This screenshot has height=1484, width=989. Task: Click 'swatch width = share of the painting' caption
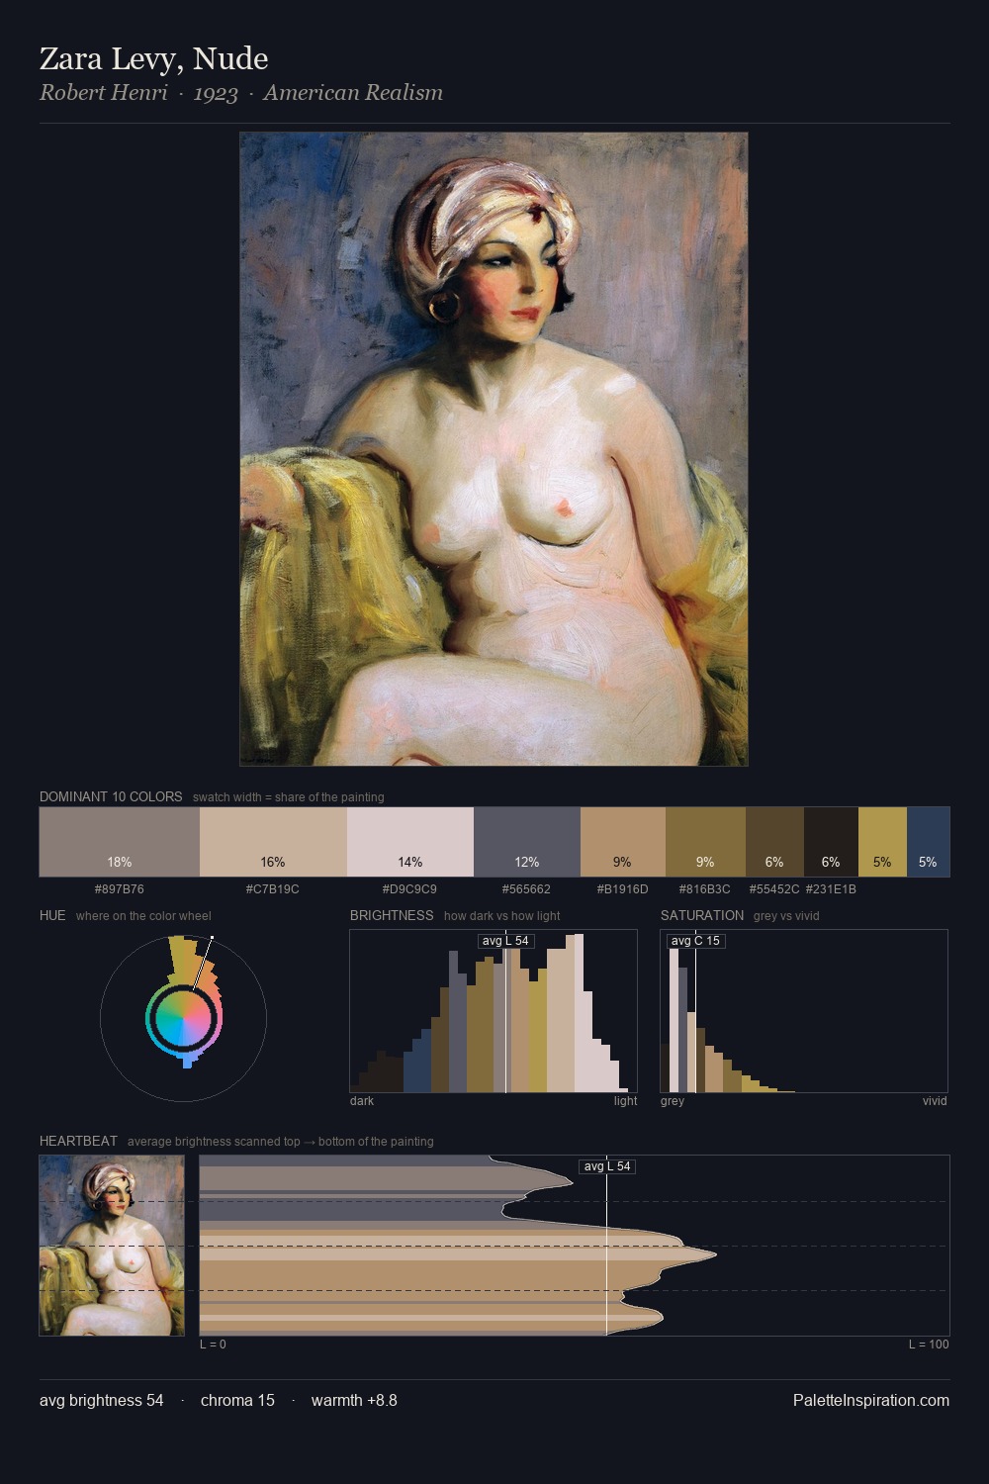289,796
